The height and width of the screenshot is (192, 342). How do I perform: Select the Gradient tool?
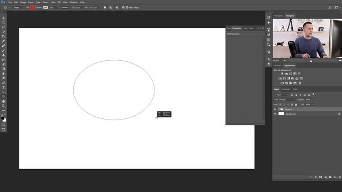click(x=3, y=69)
